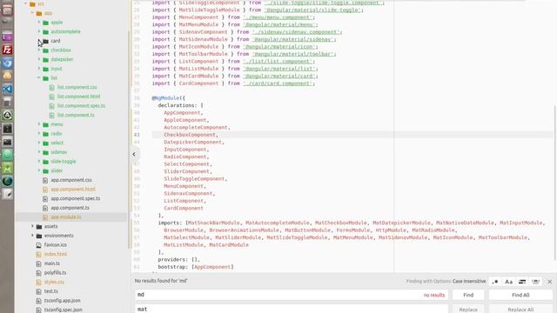Open list.component.ts file
The width and height of the screenshot is (557, 313).
click(76, 115)
